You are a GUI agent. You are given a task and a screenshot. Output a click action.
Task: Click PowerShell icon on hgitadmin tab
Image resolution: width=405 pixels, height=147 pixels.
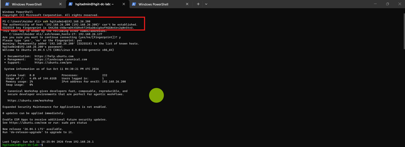[71, 4]
